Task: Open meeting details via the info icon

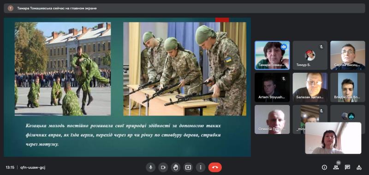Action: pyautogui.click(x=324, y=167)
